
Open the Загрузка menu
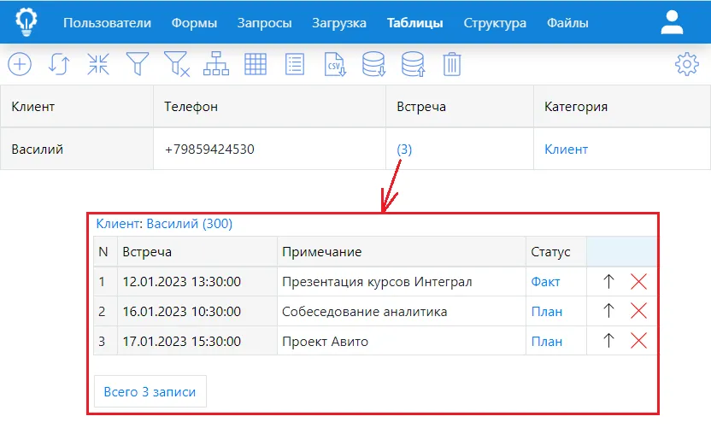tap(339, 23)
